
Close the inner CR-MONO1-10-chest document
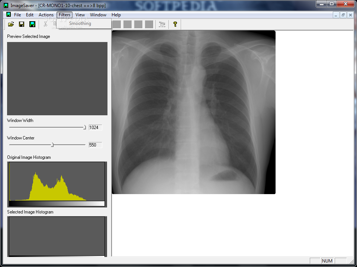350,15
